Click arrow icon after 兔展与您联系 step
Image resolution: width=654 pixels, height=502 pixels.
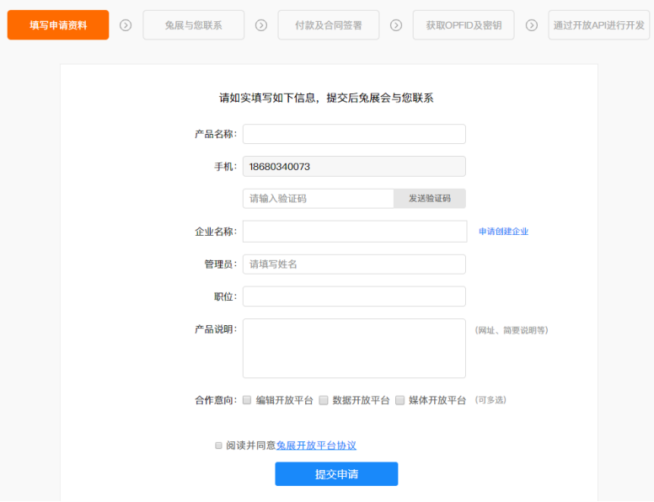pyautogui.click(x=261, y=25)
